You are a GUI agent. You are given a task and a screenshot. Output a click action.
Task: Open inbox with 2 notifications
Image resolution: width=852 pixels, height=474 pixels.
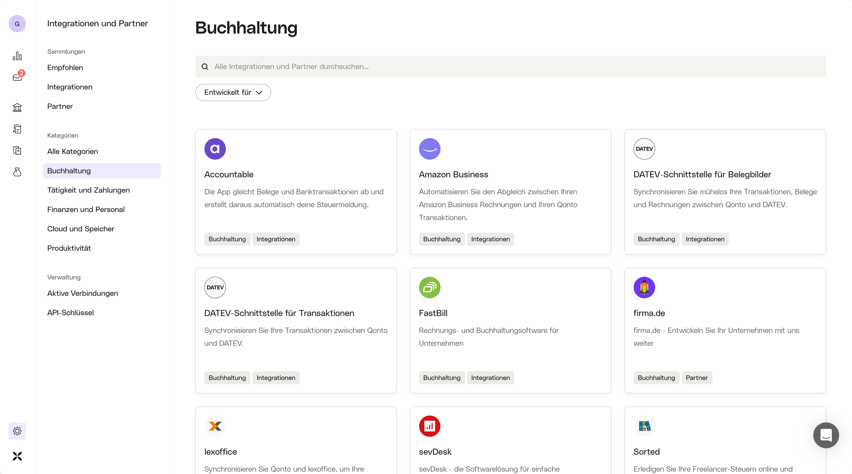pyautogui.click(x=17, y=77)
